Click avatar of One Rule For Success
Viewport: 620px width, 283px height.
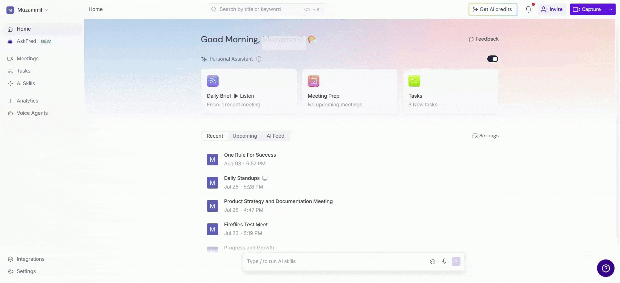[x=212, y=160]
